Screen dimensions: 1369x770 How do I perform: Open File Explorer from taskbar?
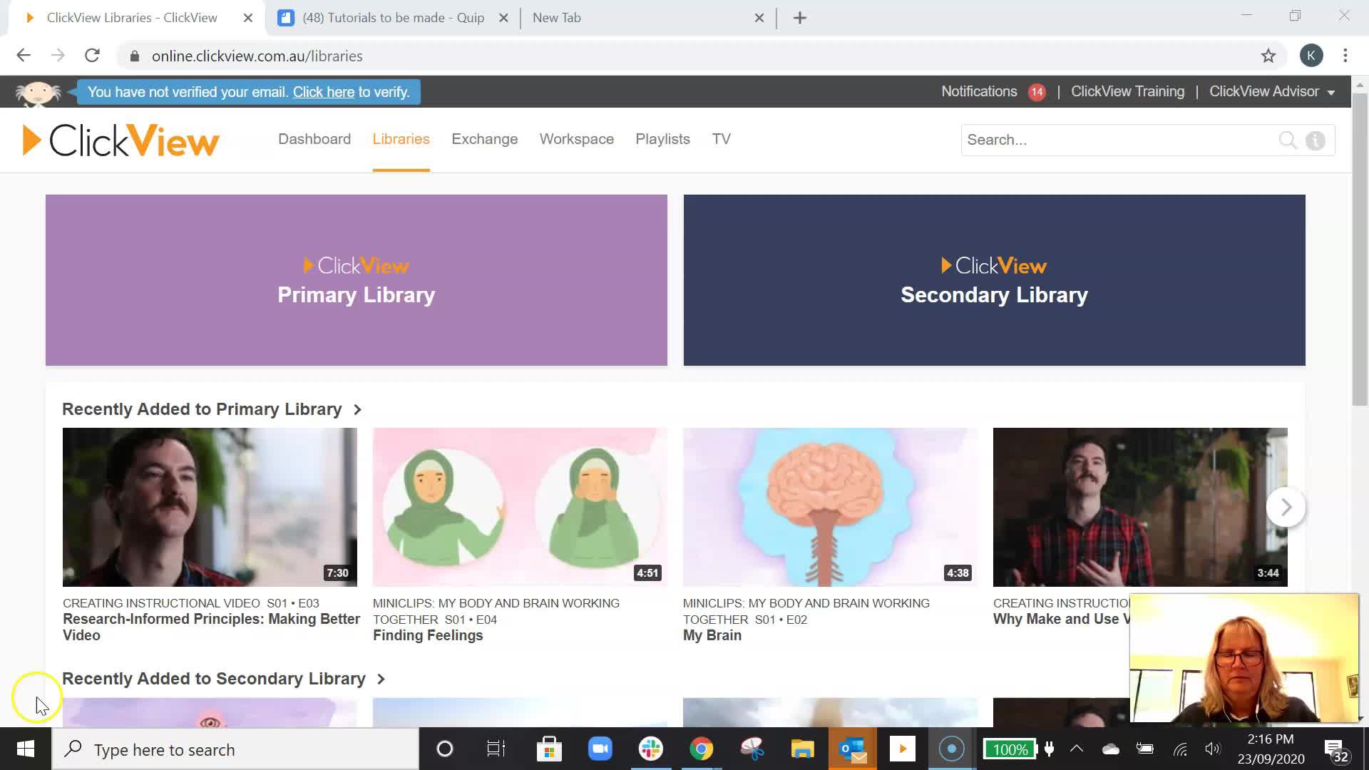(802, 749)
